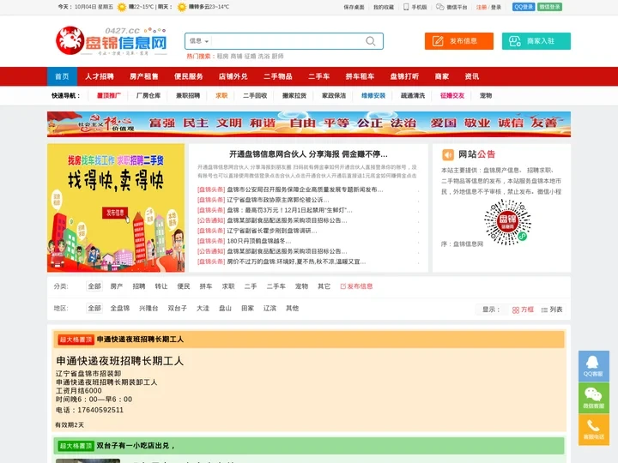Filter category by 转让
The image size is (618, 463).
coord(161,286)
